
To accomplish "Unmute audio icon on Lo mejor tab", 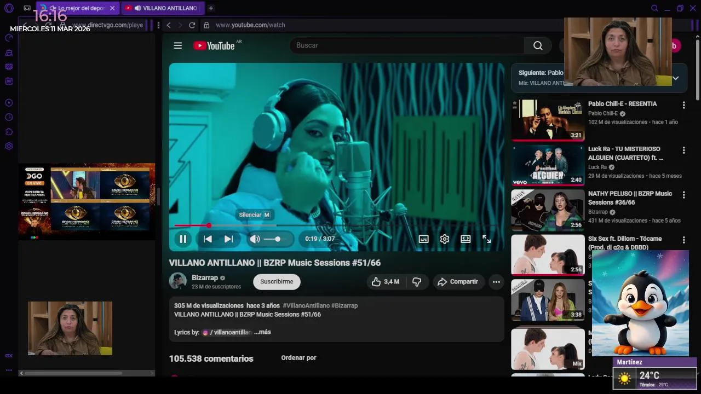I will pyautogui.click(x=53, y=8).
